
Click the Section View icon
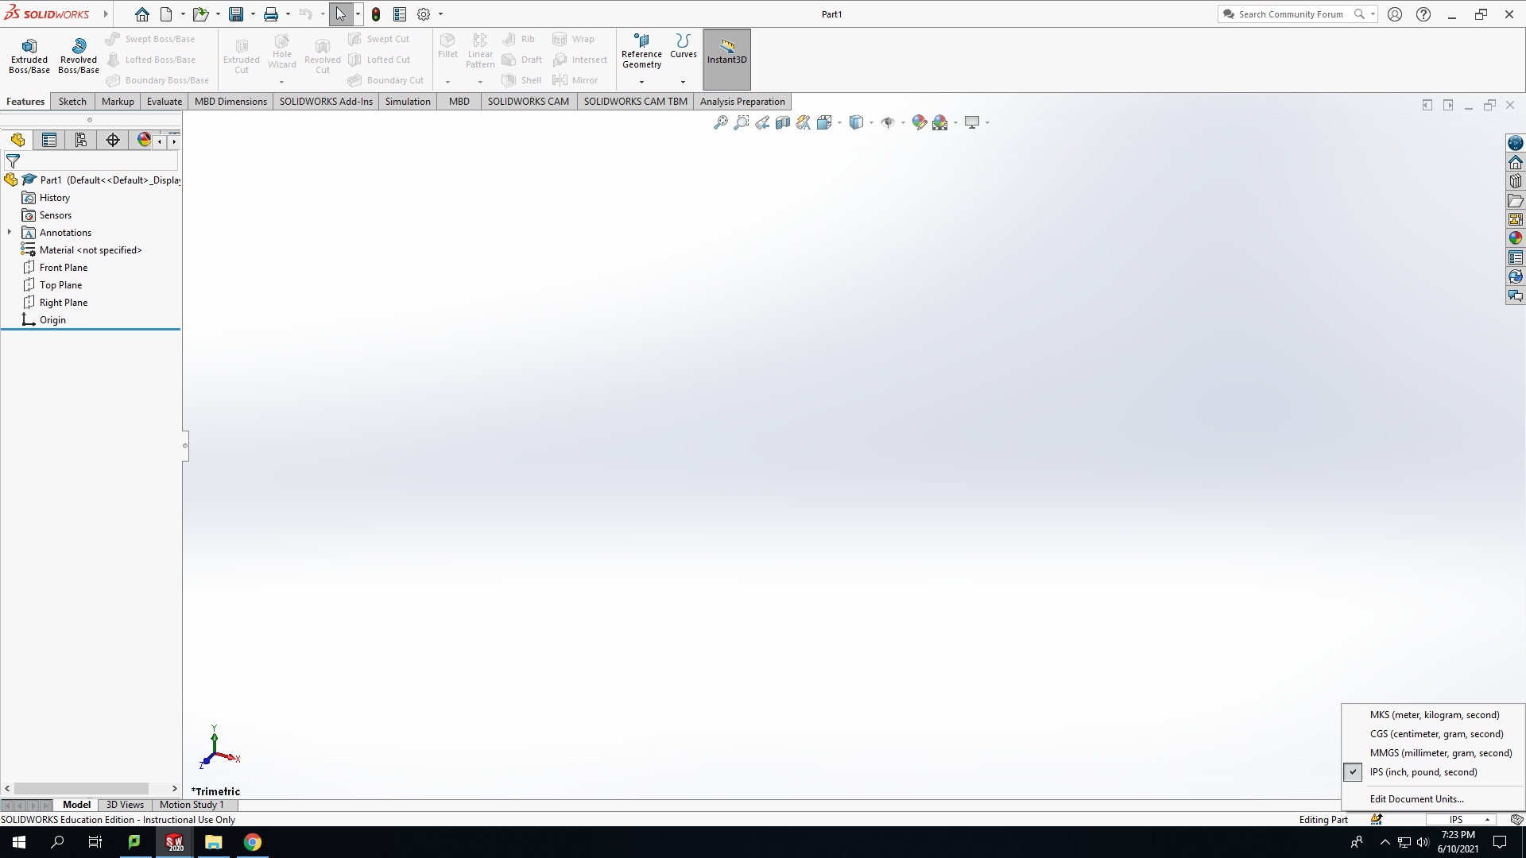(783, 122)
